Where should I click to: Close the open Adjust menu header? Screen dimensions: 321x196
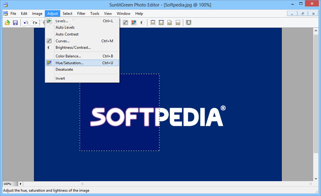[53, 14]
